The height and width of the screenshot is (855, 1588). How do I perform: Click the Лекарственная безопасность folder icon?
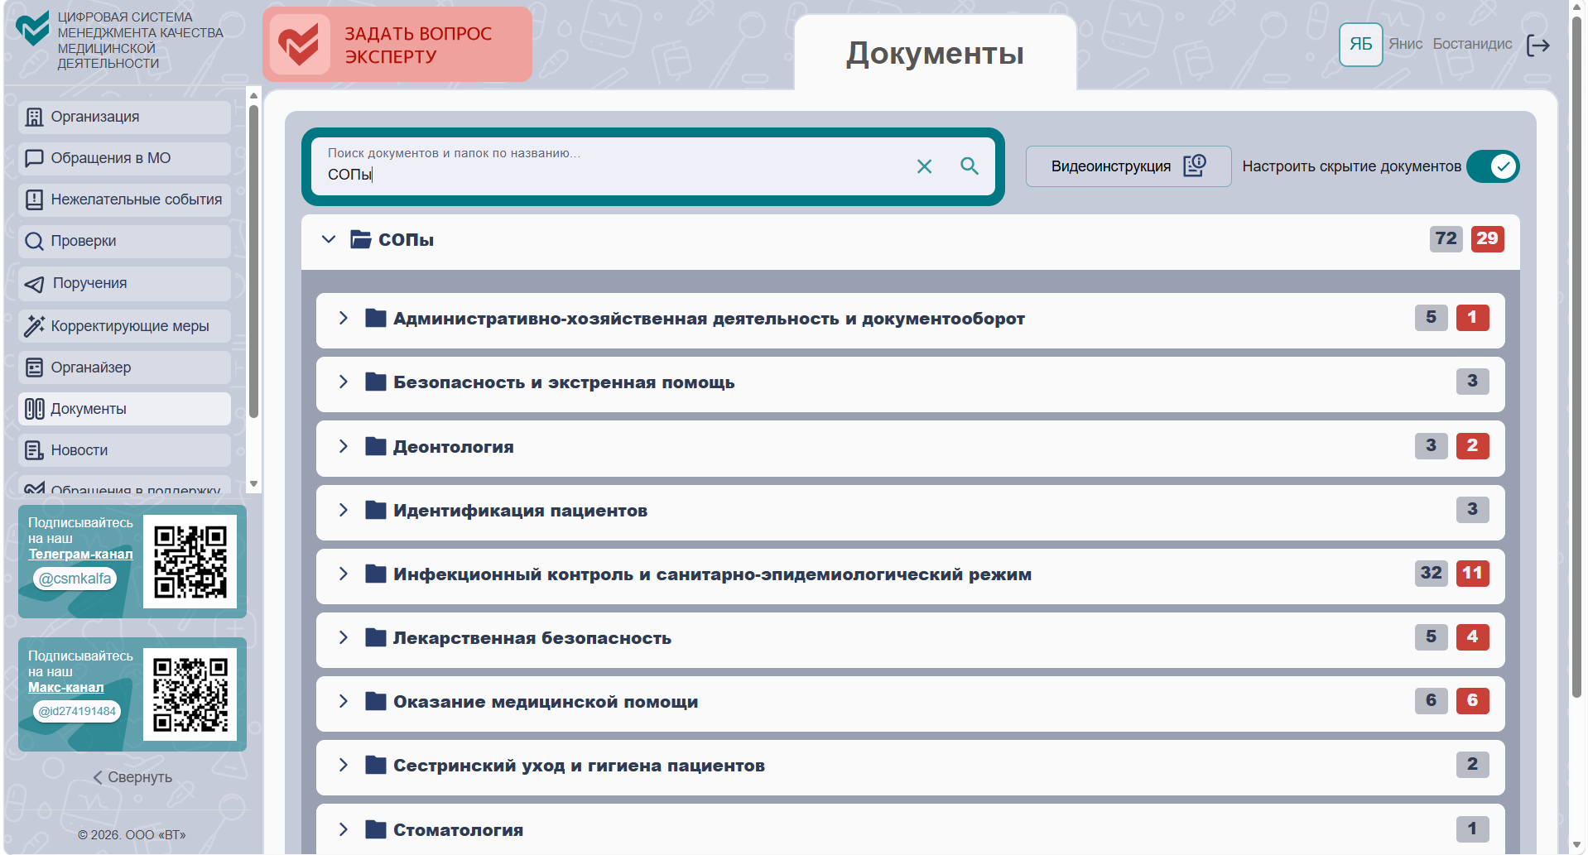(376, 637)
